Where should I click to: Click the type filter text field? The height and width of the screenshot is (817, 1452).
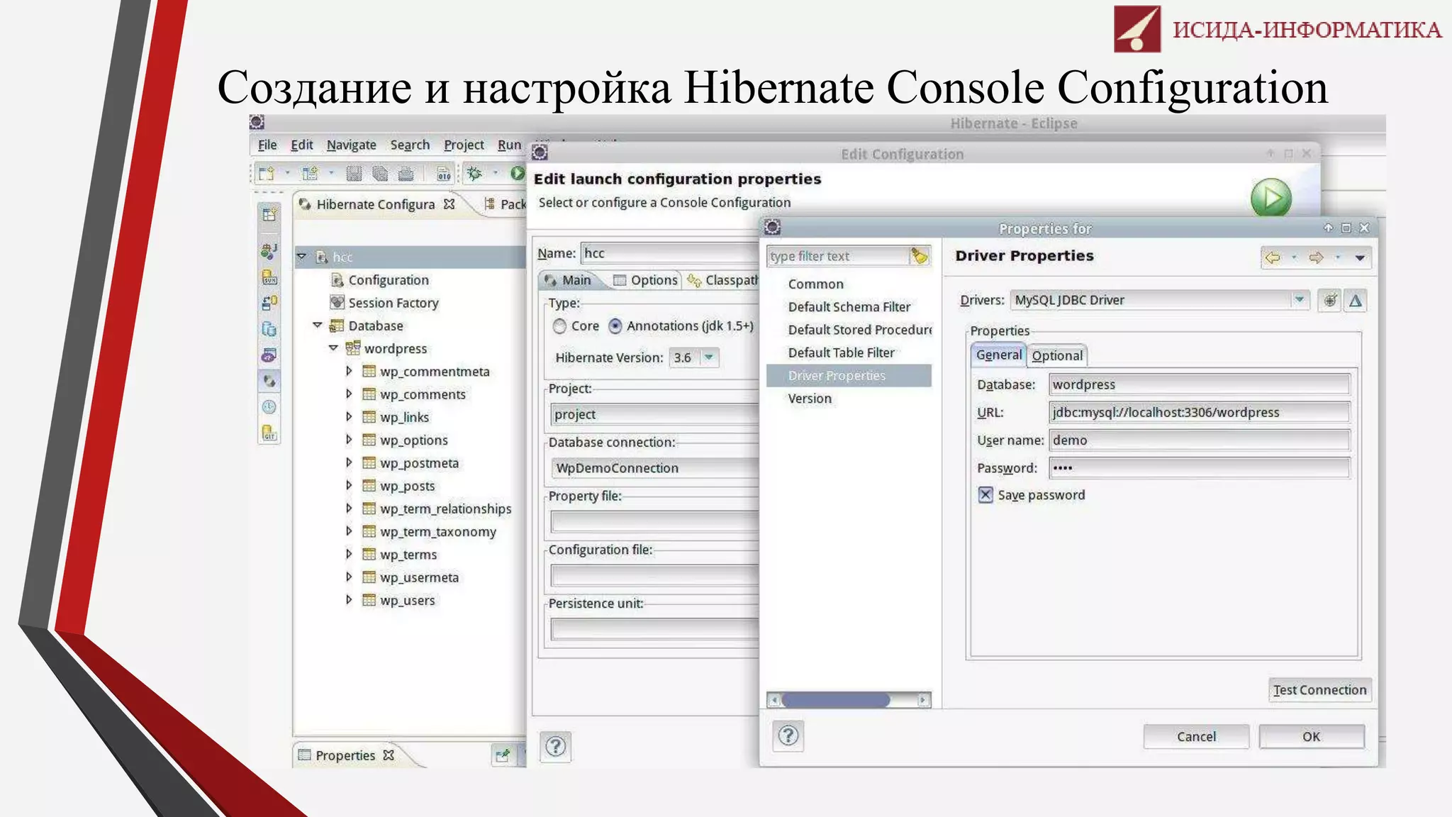(837, 256)
